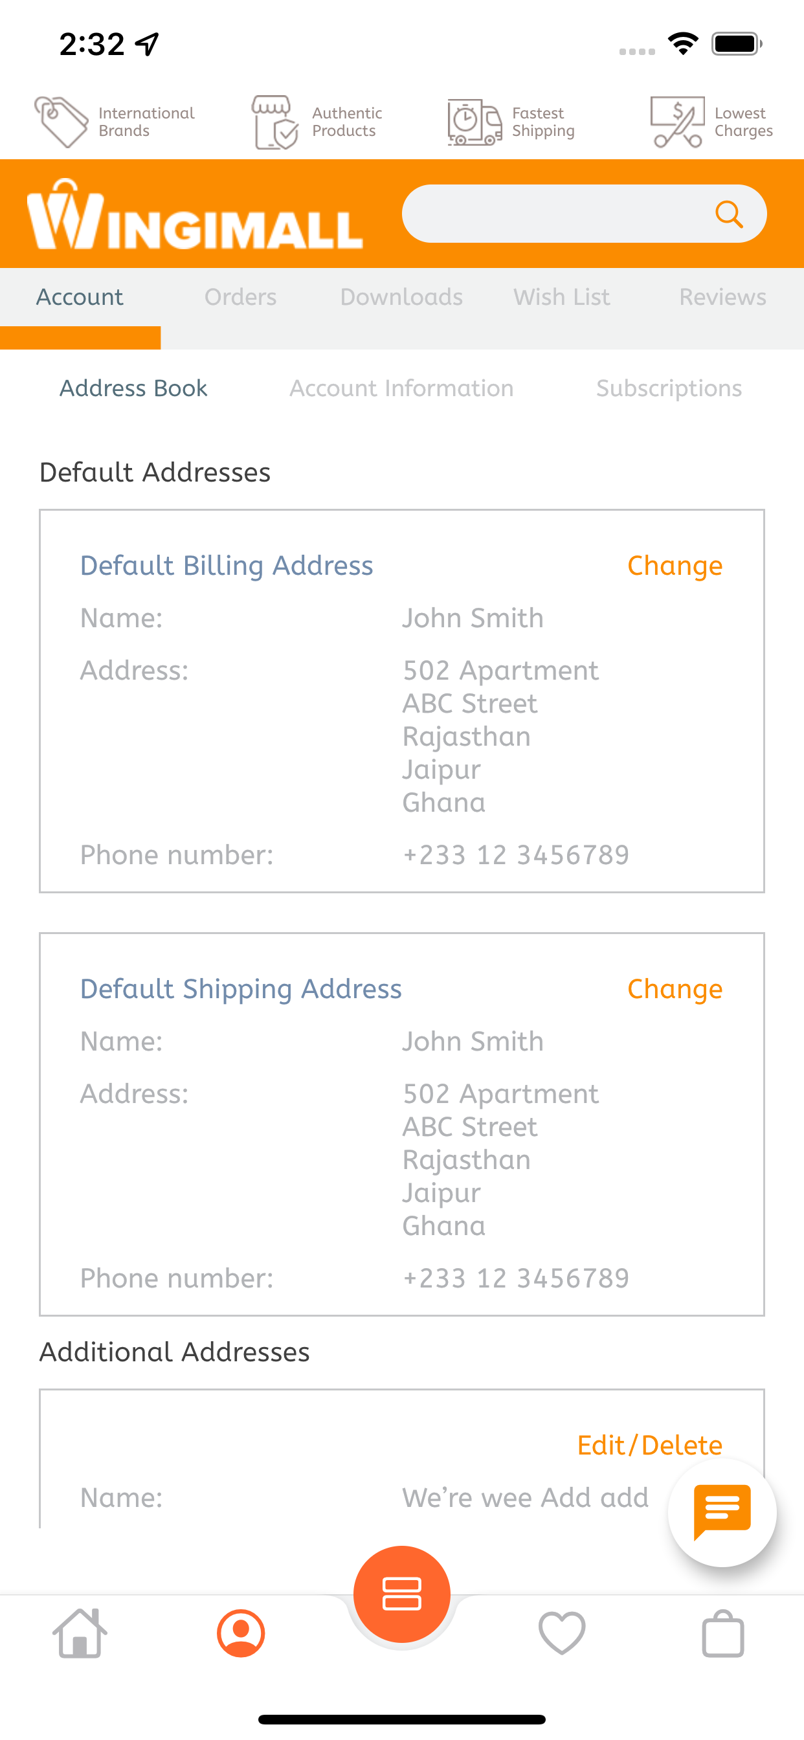
Task: Select the Subscriptions sub-tab
Action: (x=669, y=388)
